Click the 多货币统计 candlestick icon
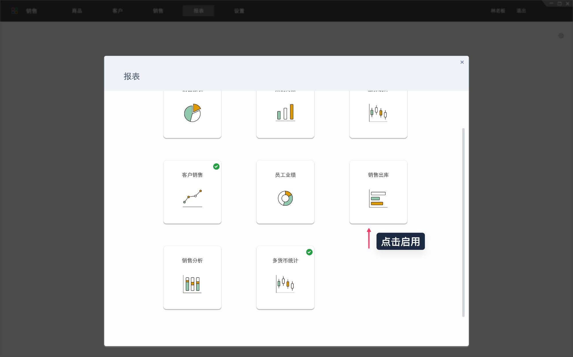 click(285, 284)
